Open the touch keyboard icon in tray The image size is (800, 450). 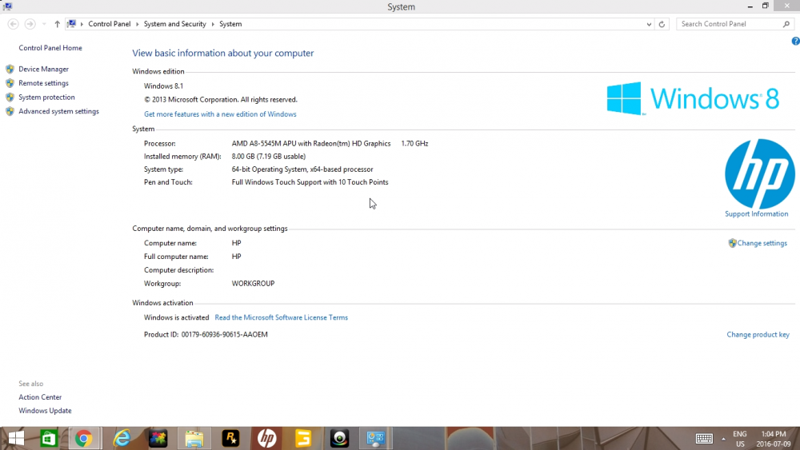coord(704,438)
